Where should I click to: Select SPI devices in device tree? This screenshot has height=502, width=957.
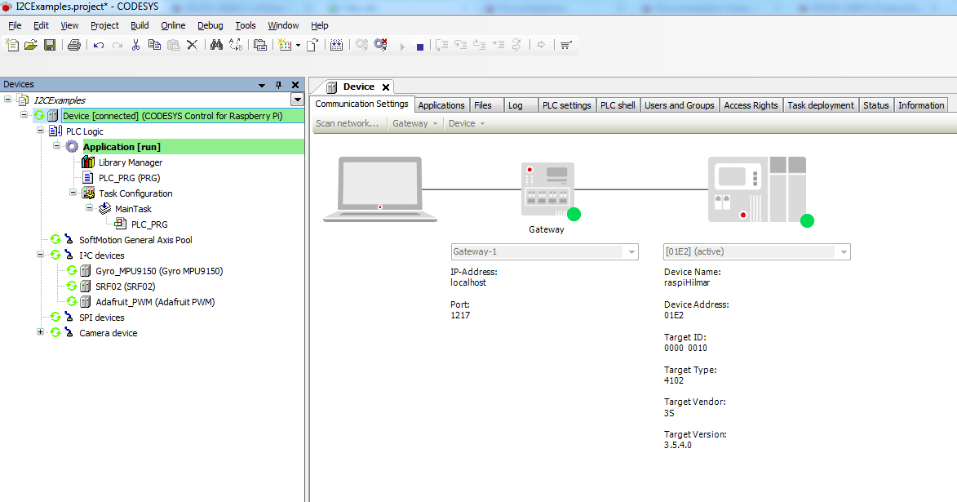tap(102, 318)
